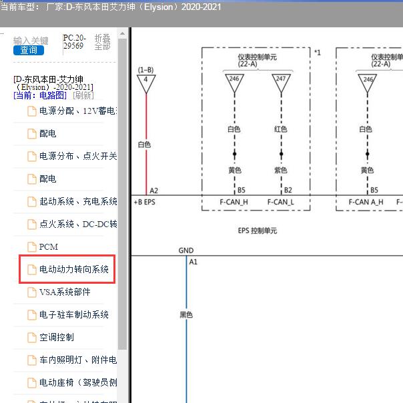Select 车内照明灯、附件电 entry text
The width and height of the screenshot is (403, 403).
pyautogui.click(x=78, y=360)
